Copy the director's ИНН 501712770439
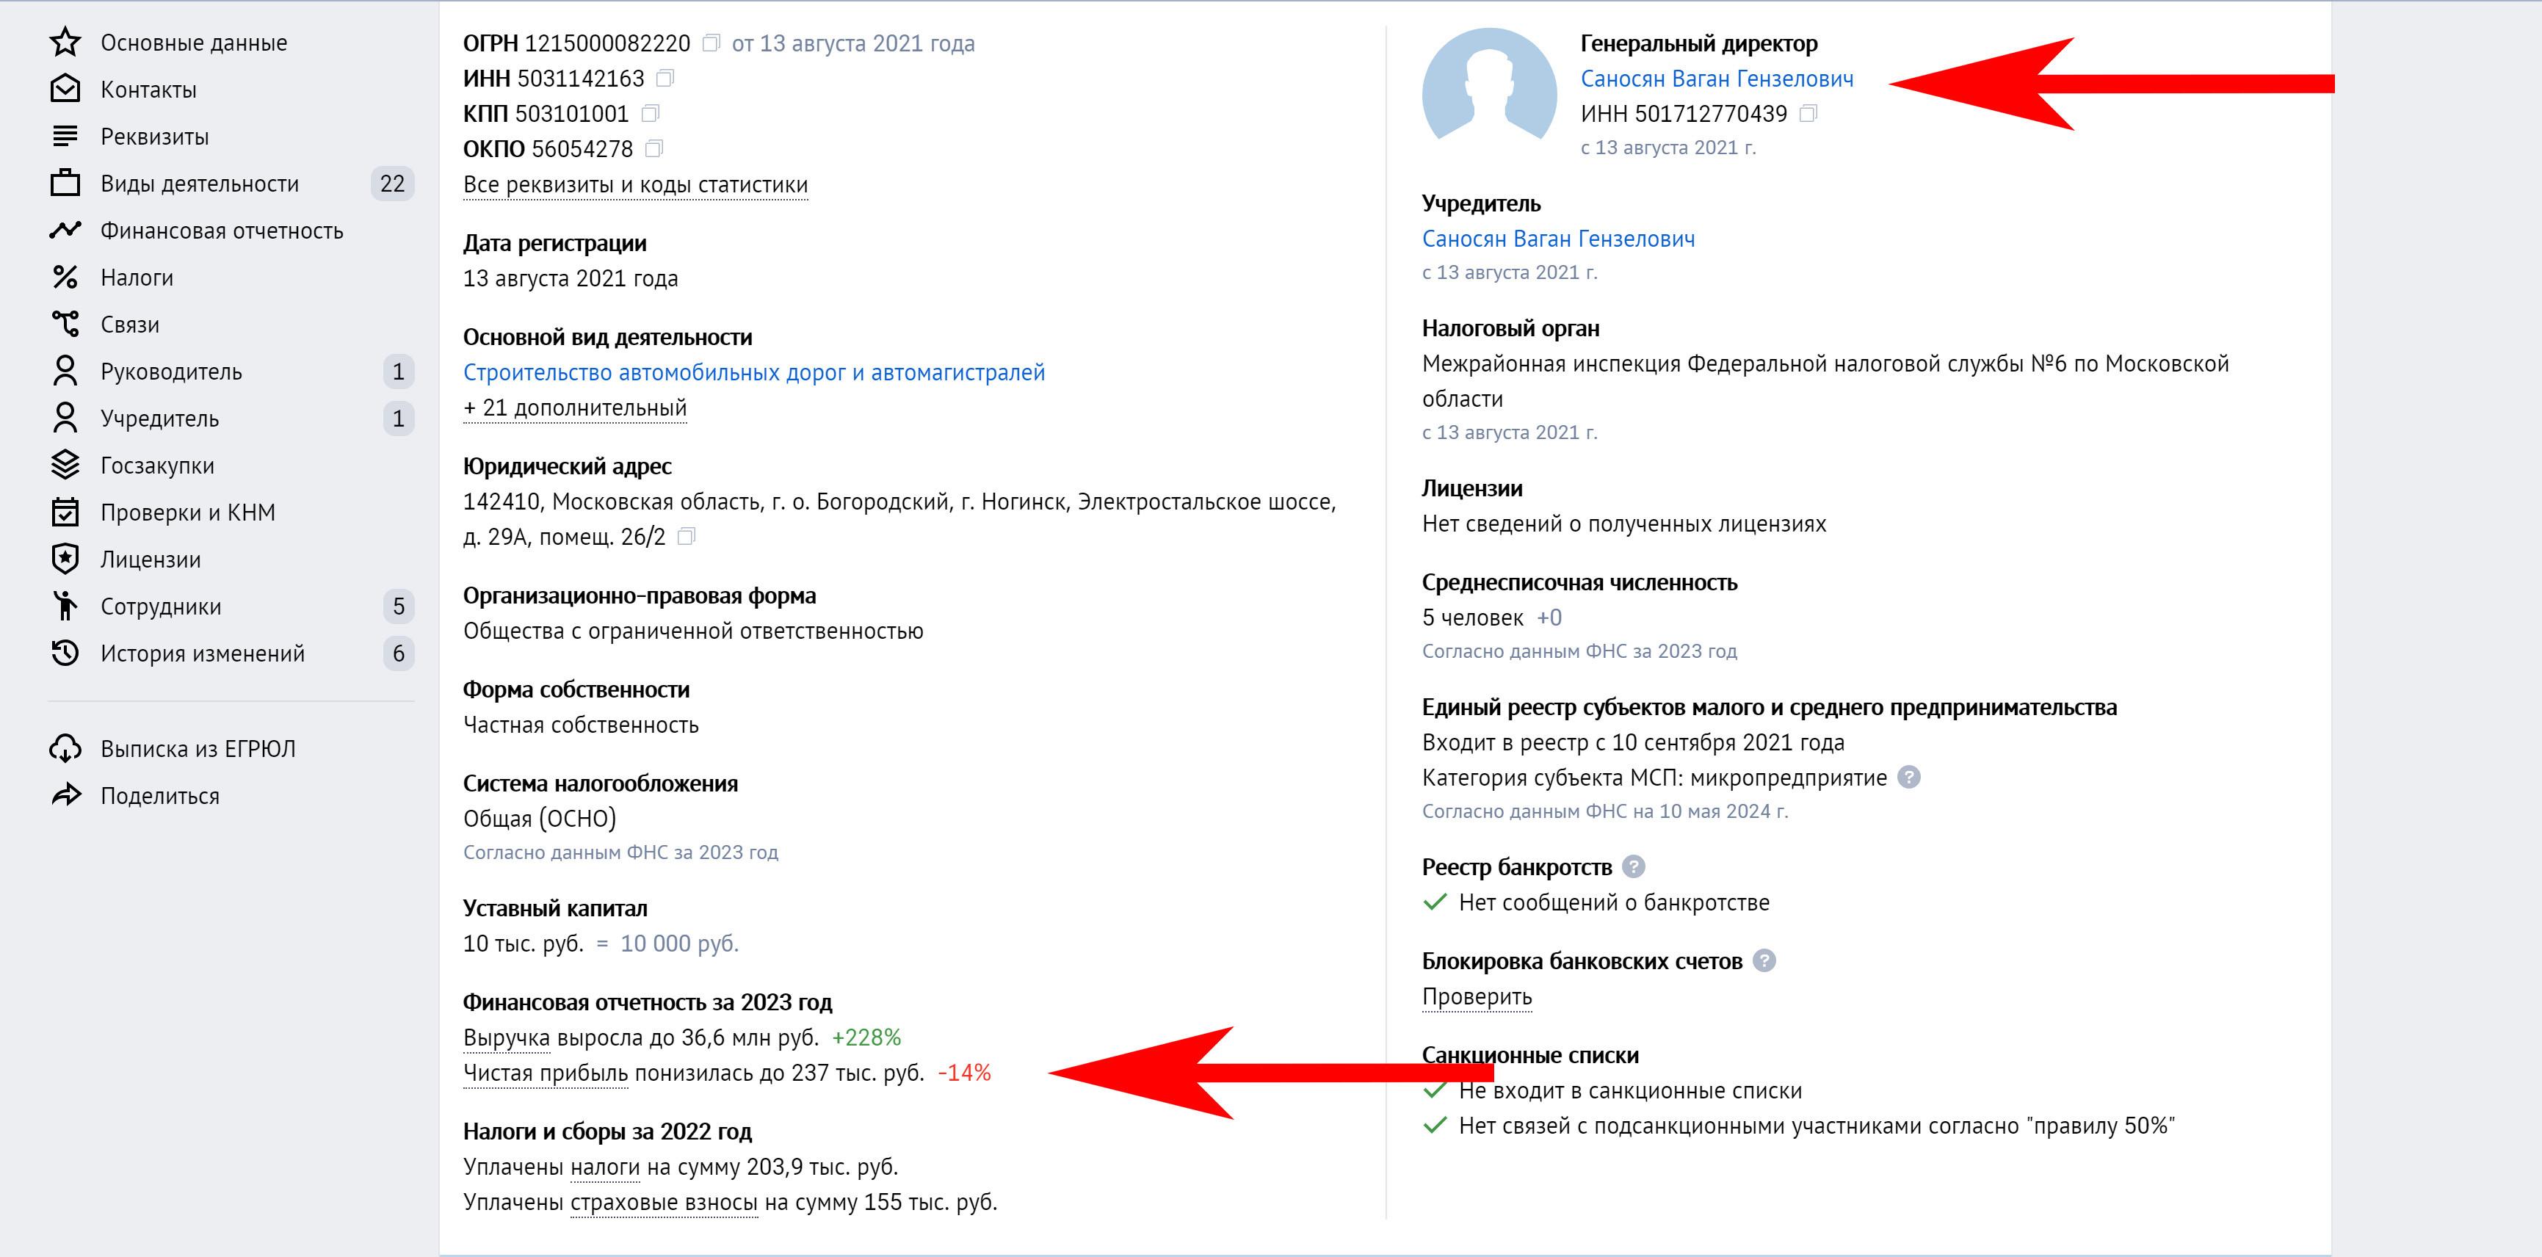The width and height of the screenshot is (2542, 1257). click(1808, 114)
